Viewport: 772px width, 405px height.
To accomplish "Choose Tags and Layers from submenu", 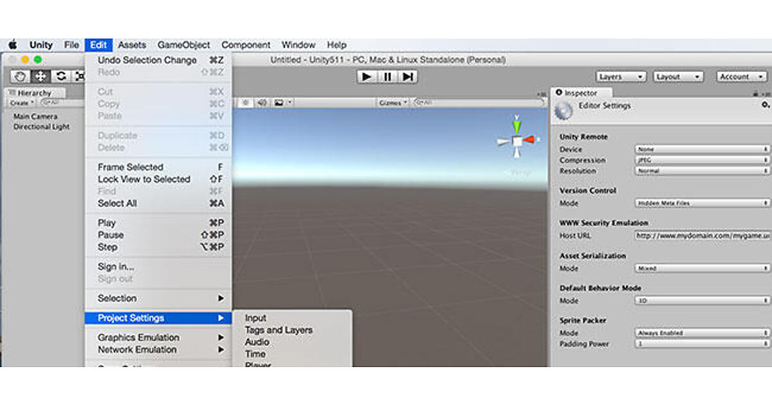I will [x=279, y=330].
